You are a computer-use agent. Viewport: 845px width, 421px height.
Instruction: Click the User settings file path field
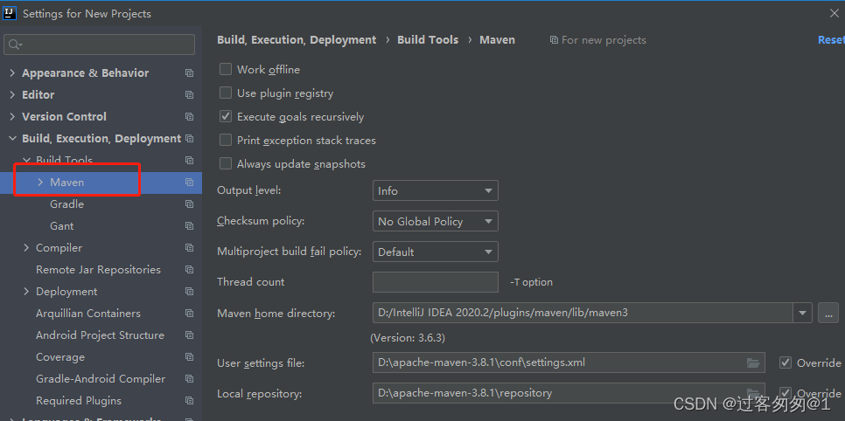pos(569,362)
